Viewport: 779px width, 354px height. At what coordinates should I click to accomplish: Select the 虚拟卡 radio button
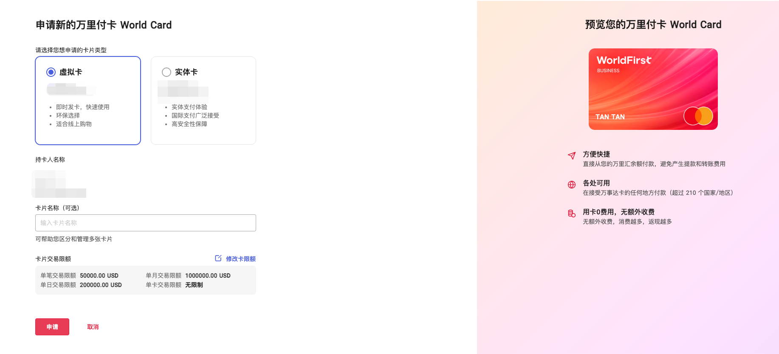[x=51, y=72]
